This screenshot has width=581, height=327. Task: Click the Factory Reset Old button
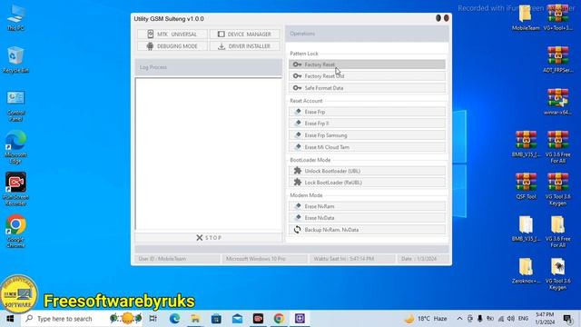tap(367, 76)
